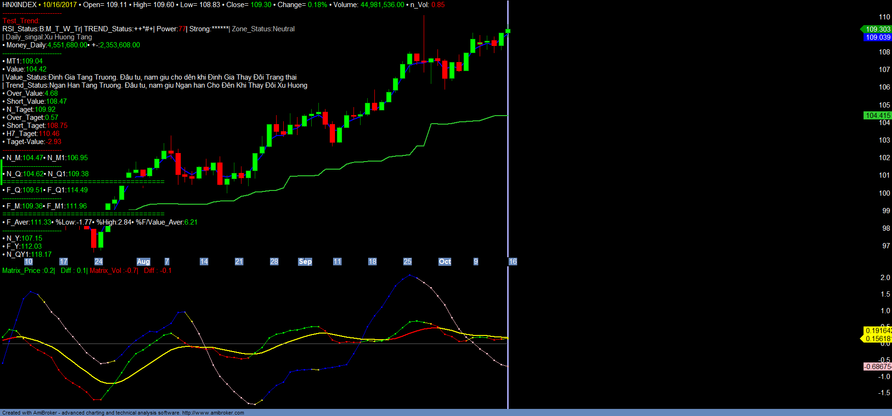892x416 pixels.
Task: Click the blue 109.039 price tag
Action: tap(878, 37)
